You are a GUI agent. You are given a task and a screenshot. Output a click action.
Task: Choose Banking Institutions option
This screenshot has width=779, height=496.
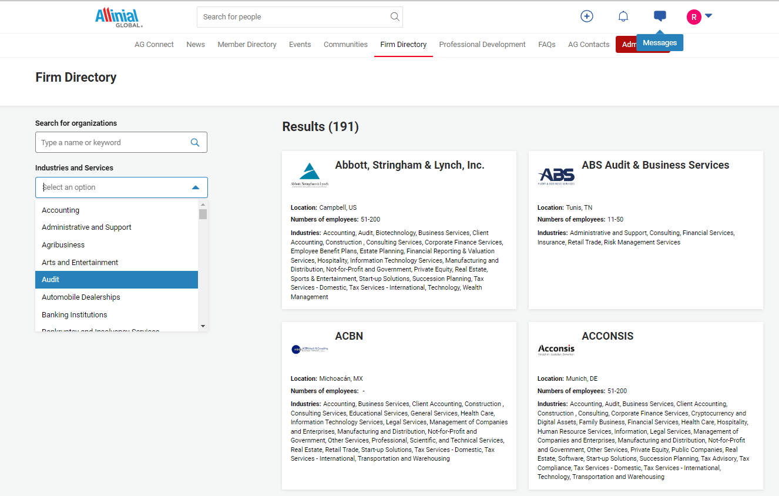(x=116, y=315)
